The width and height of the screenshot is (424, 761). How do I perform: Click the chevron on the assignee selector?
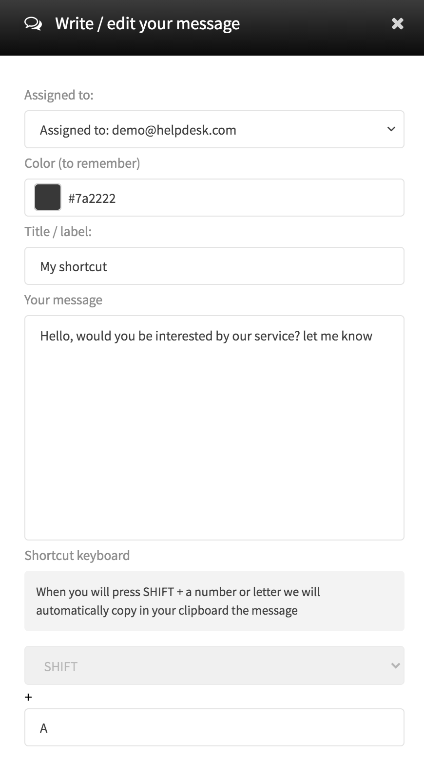[392, 129]
